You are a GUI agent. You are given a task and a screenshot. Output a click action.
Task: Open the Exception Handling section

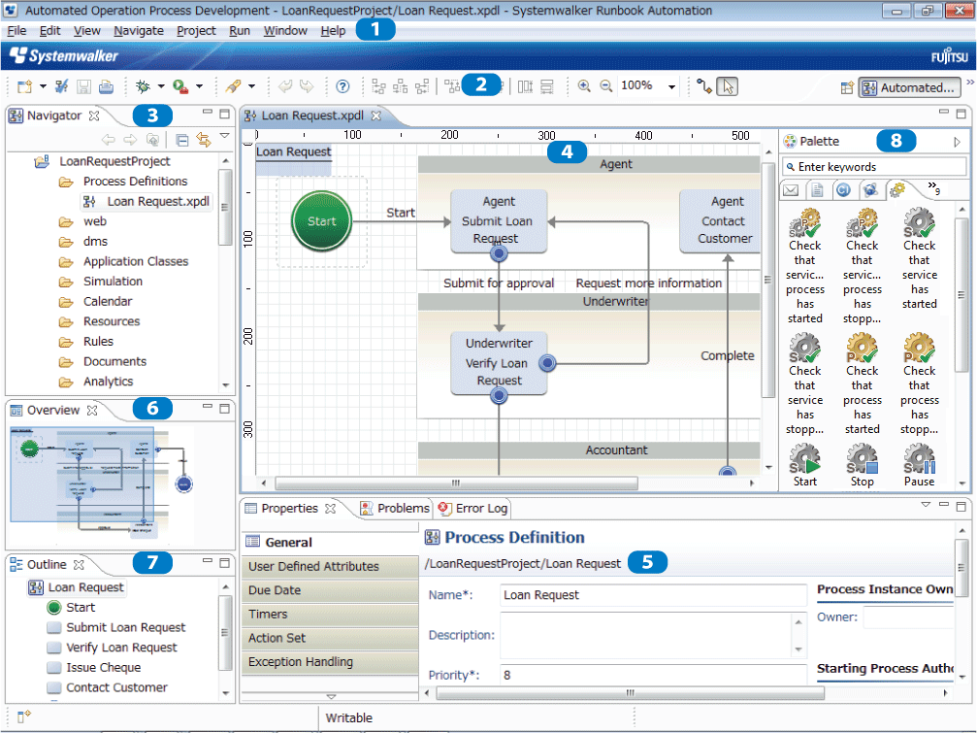[330, 662]
